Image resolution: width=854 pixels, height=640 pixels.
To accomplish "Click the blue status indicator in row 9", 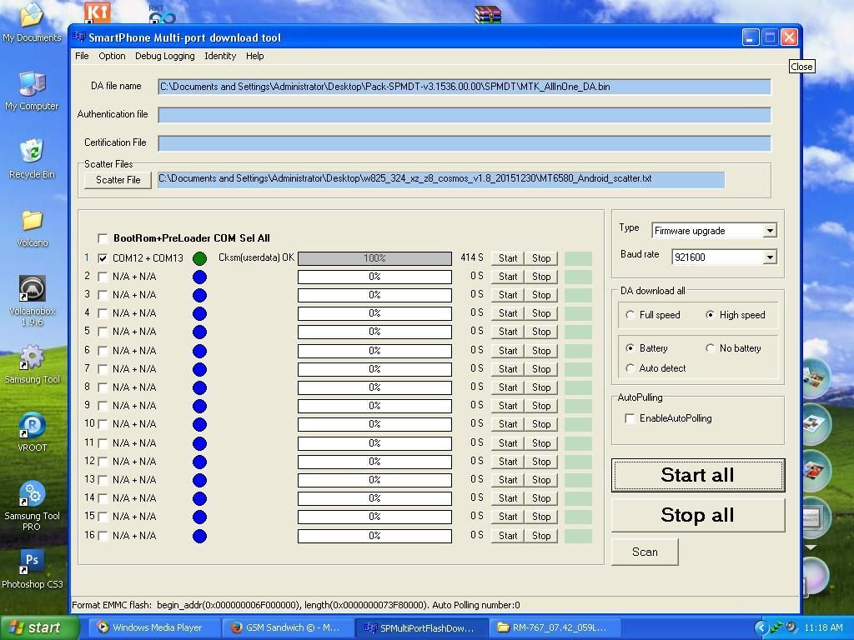I will [x=200, y=406].
